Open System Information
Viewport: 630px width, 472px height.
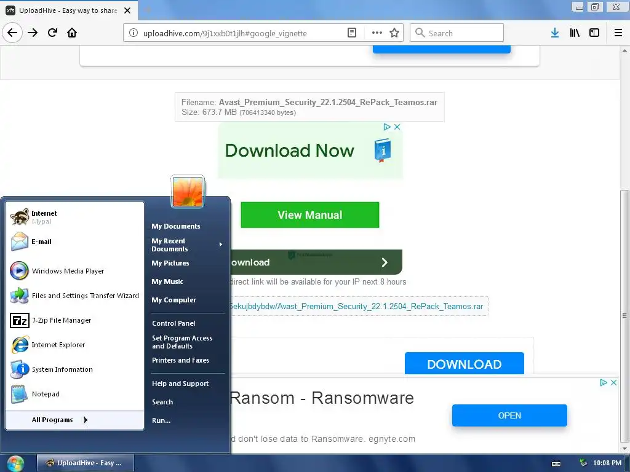(x=74, y=369)
